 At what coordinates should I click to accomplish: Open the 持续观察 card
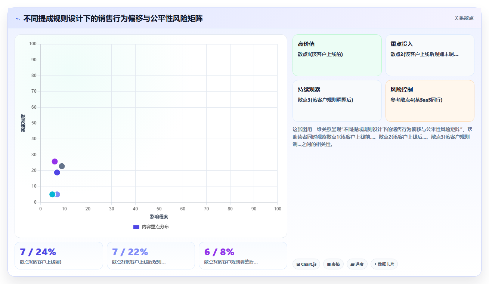337,101
